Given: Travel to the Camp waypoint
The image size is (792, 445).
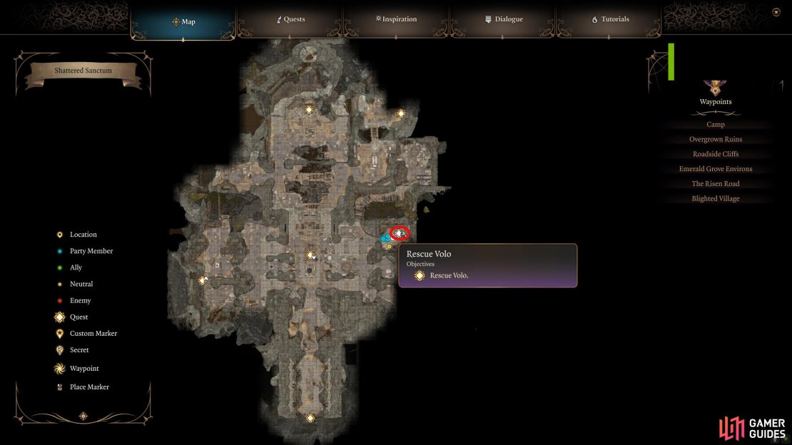Looking at the screenshot, I should click(x=715, y=124).
